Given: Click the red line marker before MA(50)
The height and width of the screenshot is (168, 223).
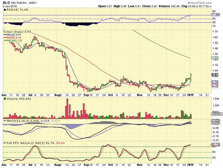Looking at the screenshot, I should pyautogui.click(x=5, y=38).
